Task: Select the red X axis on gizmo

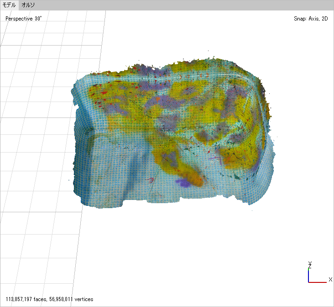Action: coord(318,282)
